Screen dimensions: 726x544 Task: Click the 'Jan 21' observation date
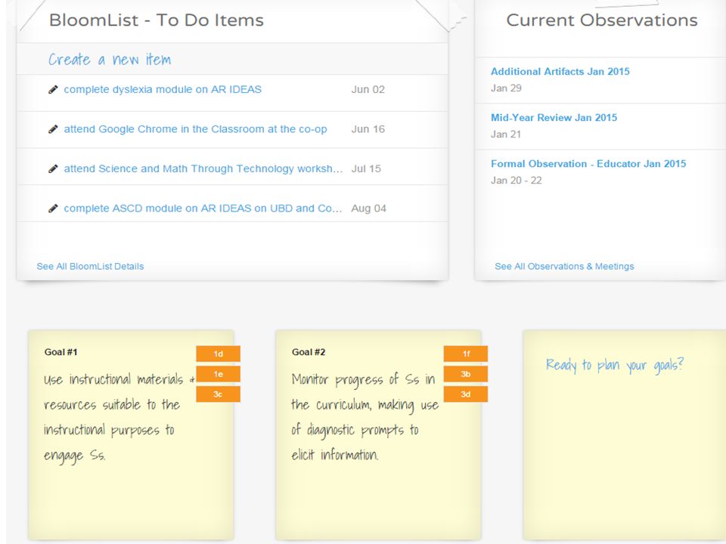click(x=506, y=134)
